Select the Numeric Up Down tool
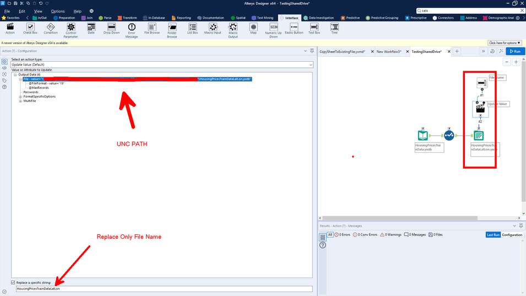This screenshot has width=526, height=296. (273, 30)
